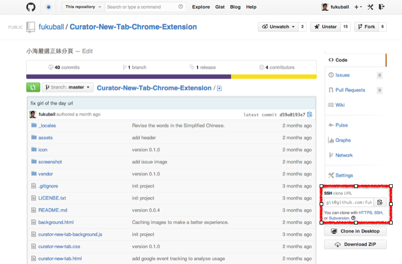Copy the latest commit SHA clipboard icon

310,115
